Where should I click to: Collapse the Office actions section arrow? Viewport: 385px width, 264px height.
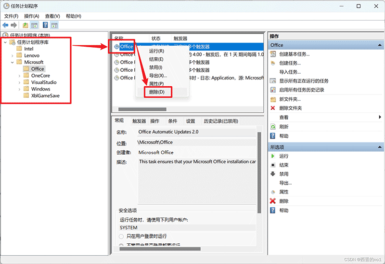(x=380, y=45)
